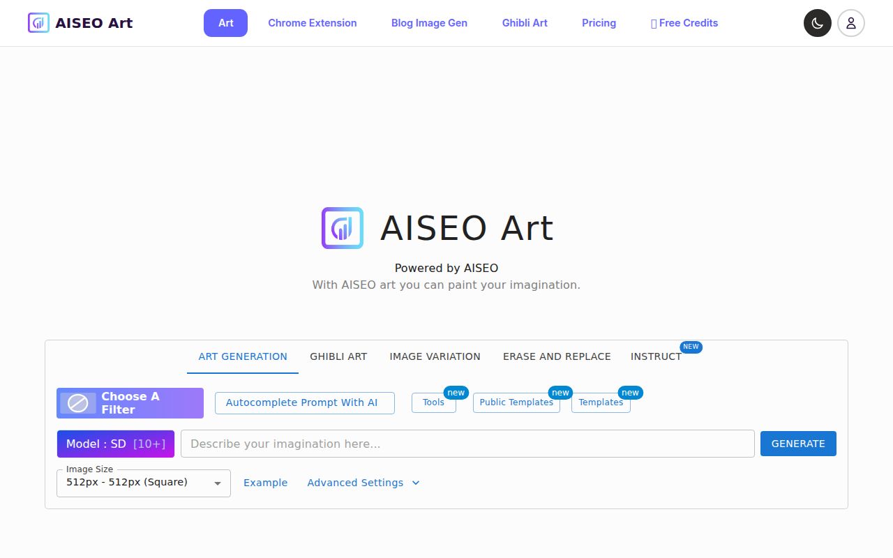Click Autocomplete Prompt With AI
Viewport: 893px width, 558px height.
305,402
